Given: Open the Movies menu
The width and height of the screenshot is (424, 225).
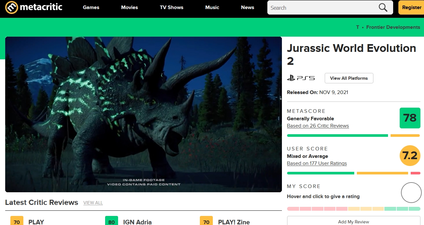Looking at the screenshot, I should point(129,7).
